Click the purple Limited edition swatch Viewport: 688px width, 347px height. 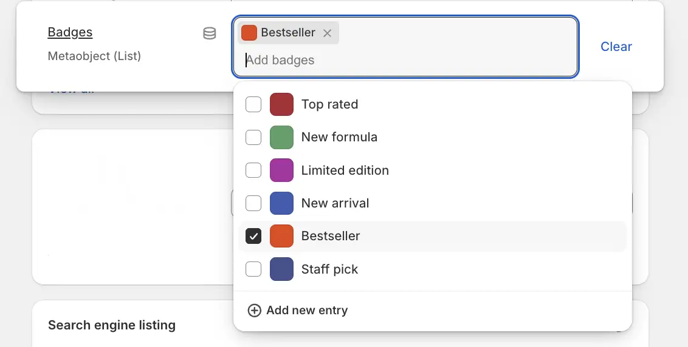(x=281, y=170)
